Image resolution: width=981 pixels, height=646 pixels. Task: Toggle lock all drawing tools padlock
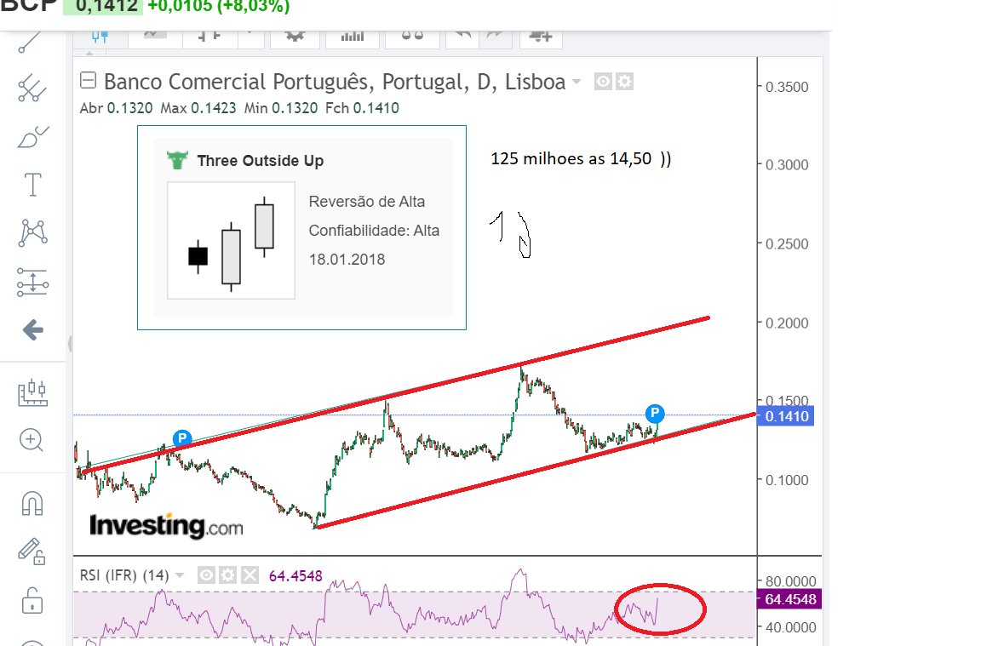(x=32, y=601)
